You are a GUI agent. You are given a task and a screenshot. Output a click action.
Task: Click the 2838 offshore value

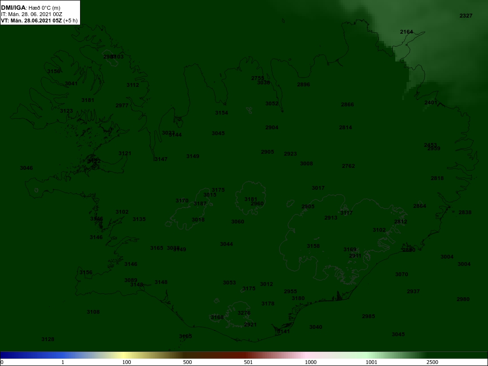[x=465, y=212]
